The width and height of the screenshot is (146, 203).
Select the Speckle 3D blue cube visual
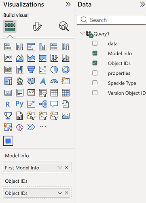(x=8, y=141)
